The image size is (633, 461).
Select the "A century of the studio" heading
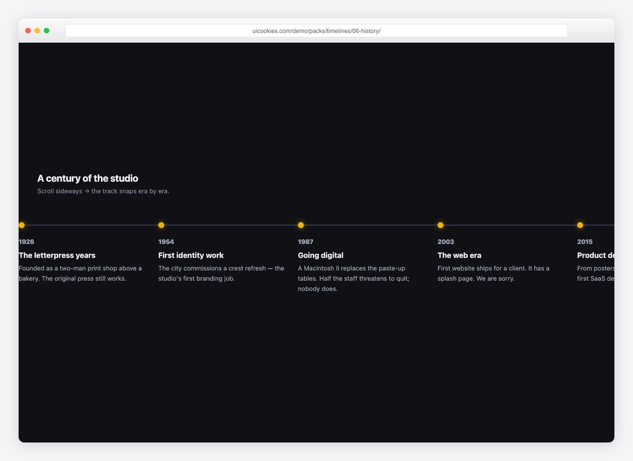88,179
